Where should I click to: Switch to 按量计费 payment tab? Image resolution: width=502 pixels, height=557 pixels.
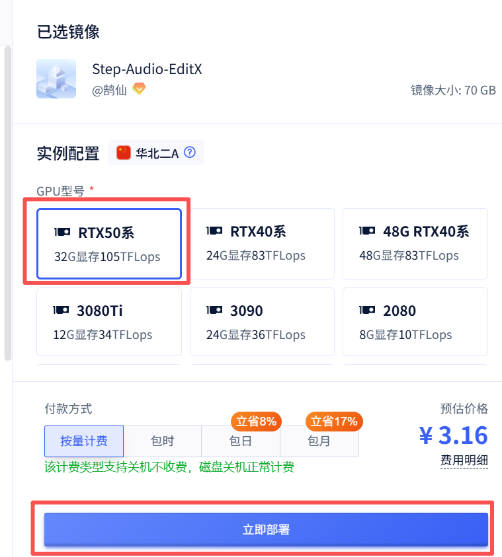(83, 441)
